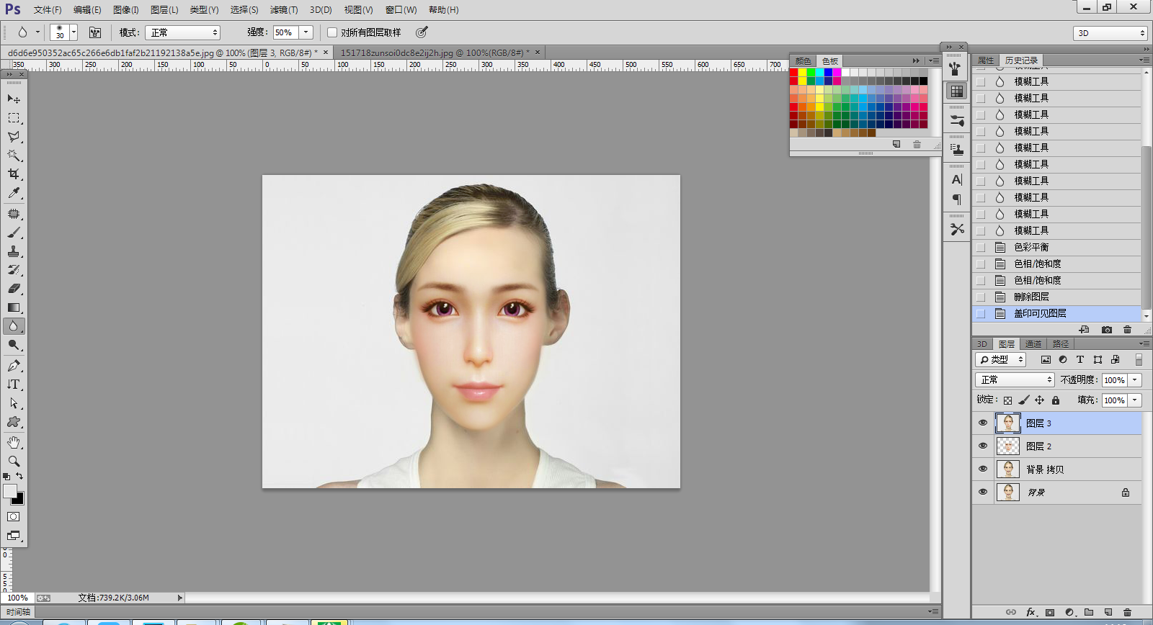1153x625 pixels.
Task: Expand the layer opacity 不透明度 dropdown arrow
Action: [x=1135, y=379]
